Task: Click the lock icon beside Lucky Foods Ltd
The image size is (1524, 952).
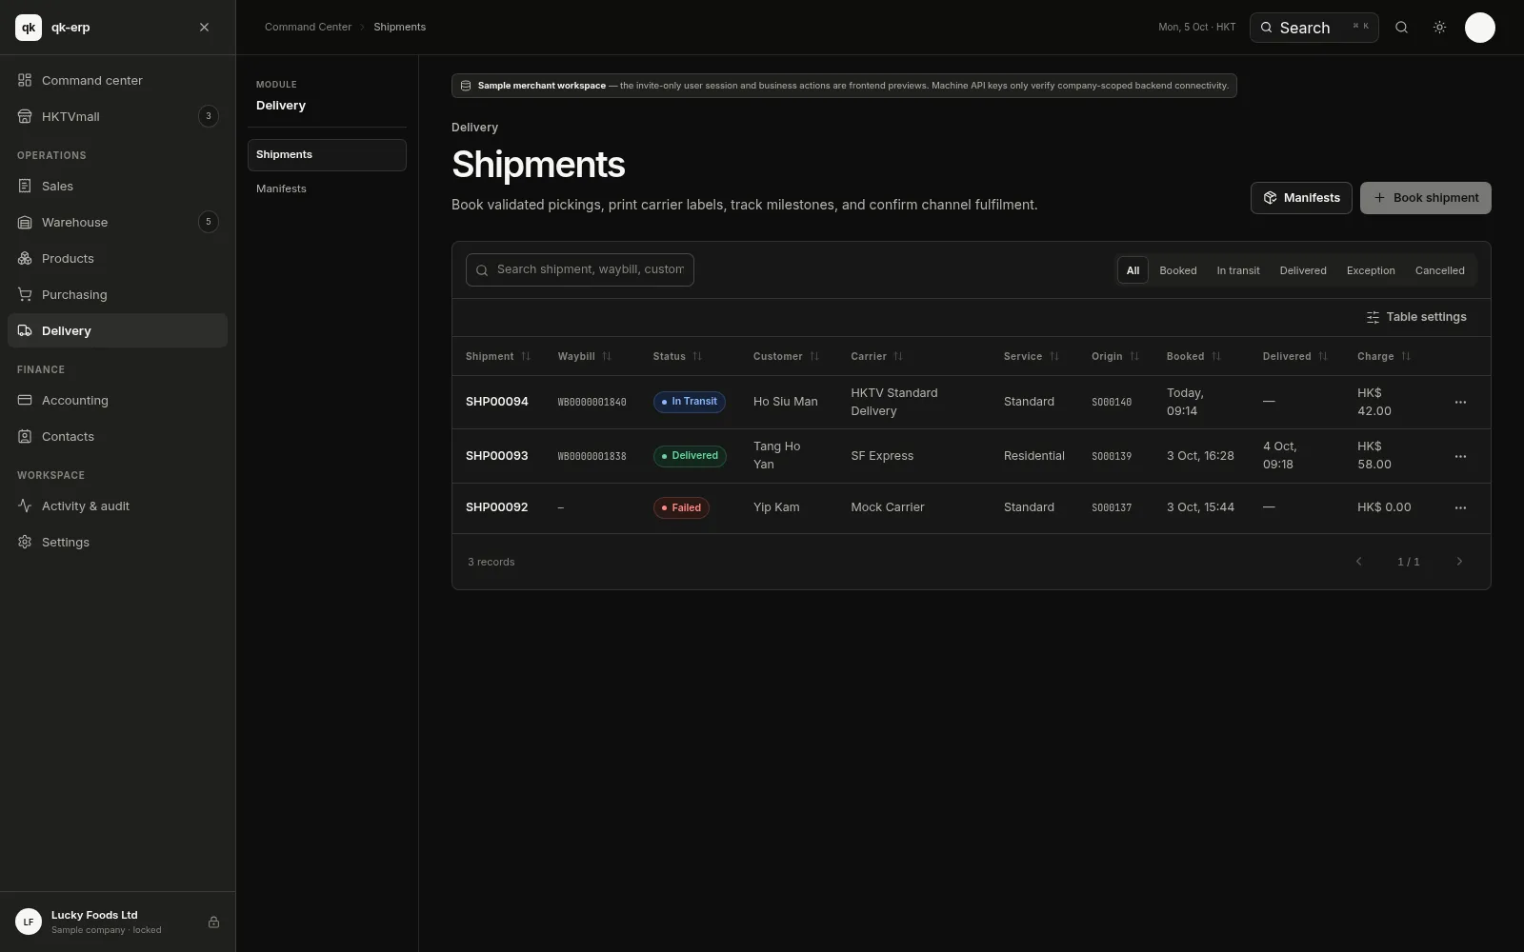Action: 213,922
